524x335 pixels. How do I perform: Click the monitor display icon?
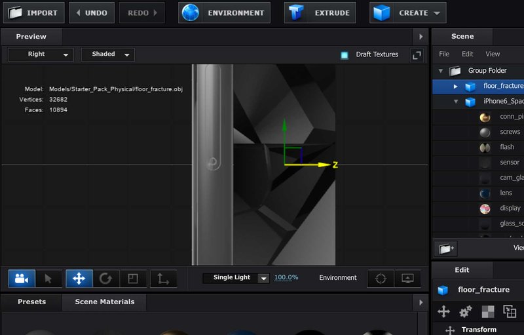(x=407, y=278)
